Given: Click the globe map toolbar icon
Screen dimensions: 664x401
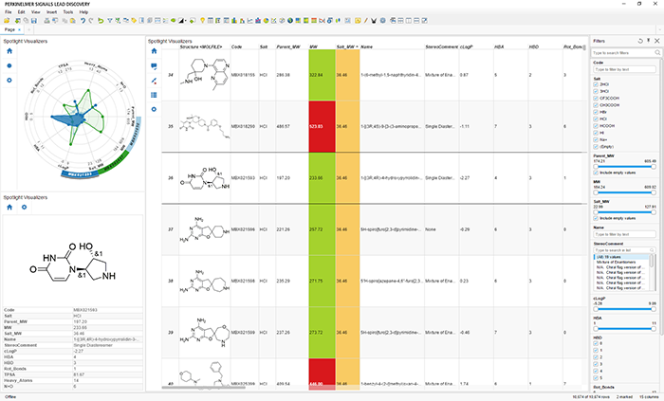Looking at the screenshot, I should coord(290,20).
